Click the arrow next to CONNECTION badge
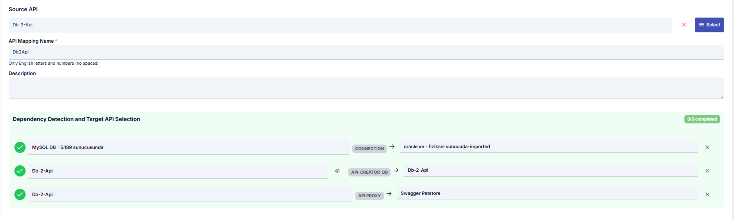This screenshot has width=734, height=220. (x=392, y=147)
